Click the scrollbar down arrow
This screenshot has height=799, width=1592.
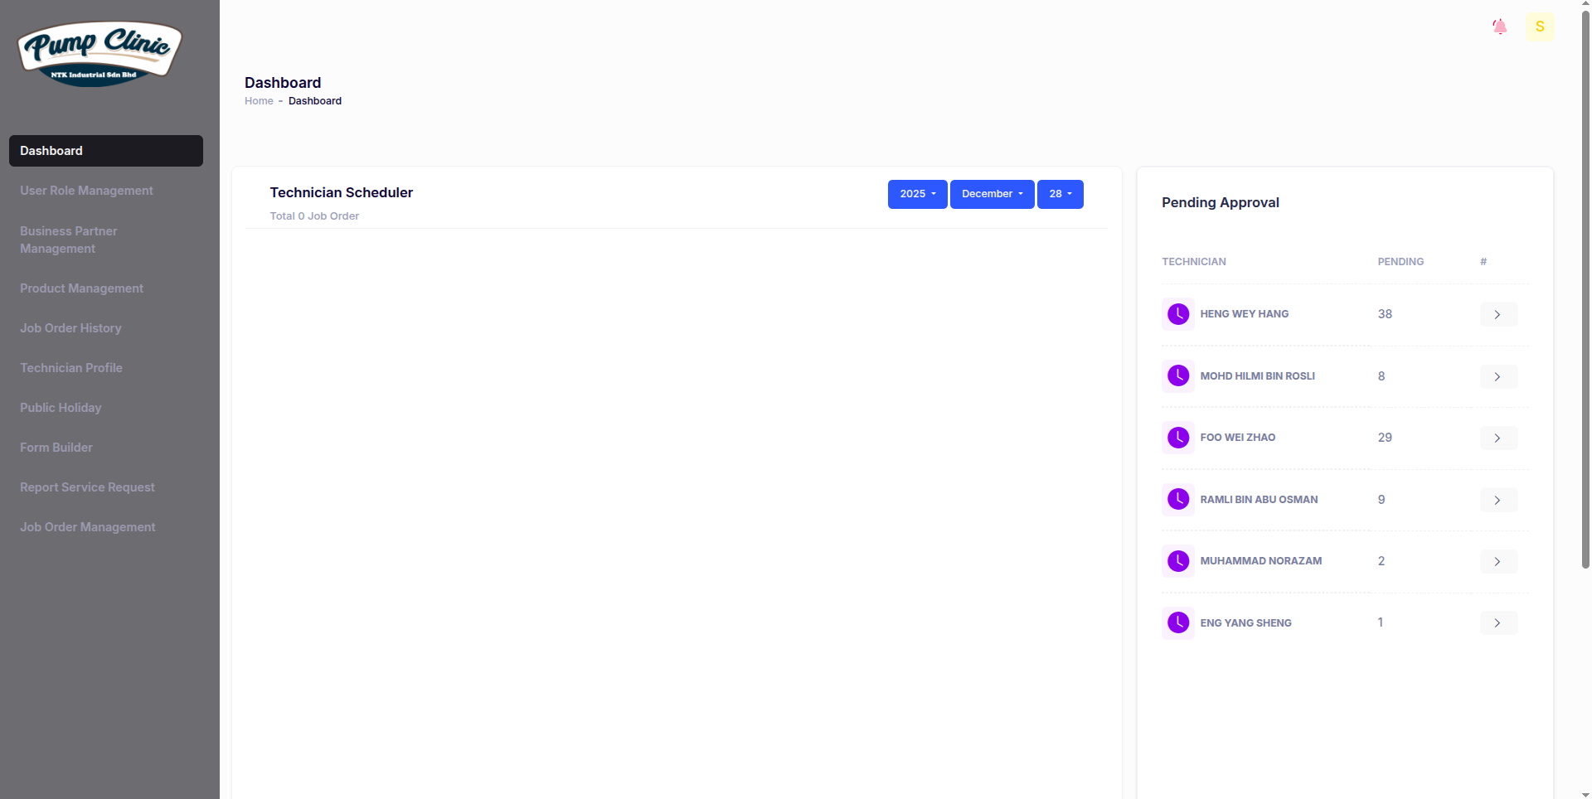click(1585, 793)
